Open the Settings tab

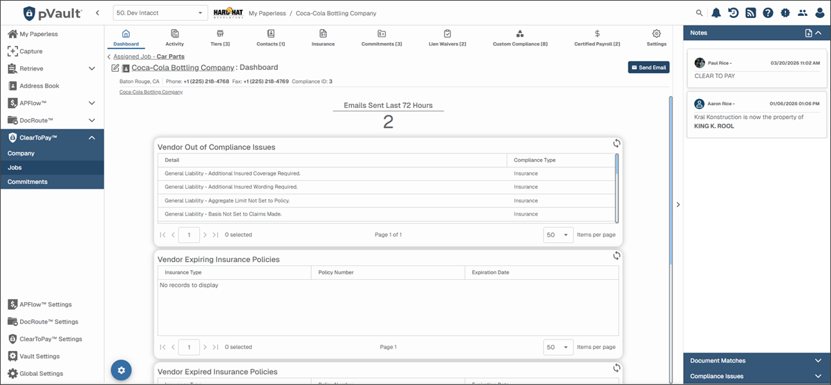(x=657, y=38)
